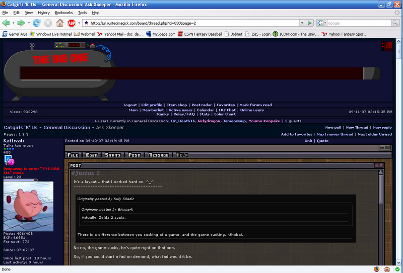Screen dimensions: 403x273
Task: Click the bookmark star in address bar
Action: [x=86, y=23]
